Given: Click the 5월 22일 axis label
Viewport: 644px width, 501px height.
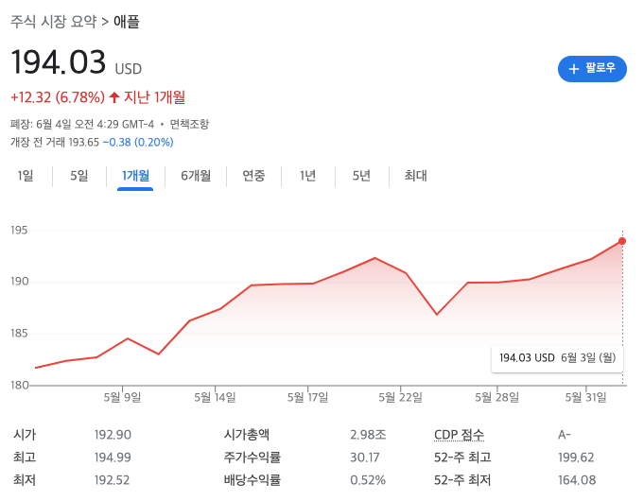Looking at the screenshot, I should [400, 398].
